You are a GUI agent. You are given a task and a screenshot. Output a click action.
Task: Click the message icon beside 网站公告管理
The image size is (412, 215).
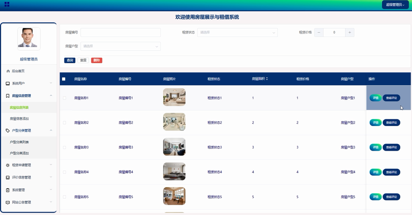click(7, 202)
